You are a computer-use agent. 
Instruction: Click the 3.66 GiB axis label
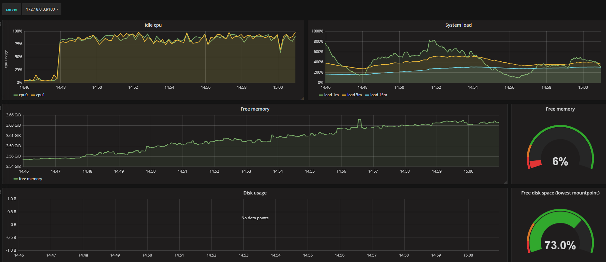tap(13, 115)
